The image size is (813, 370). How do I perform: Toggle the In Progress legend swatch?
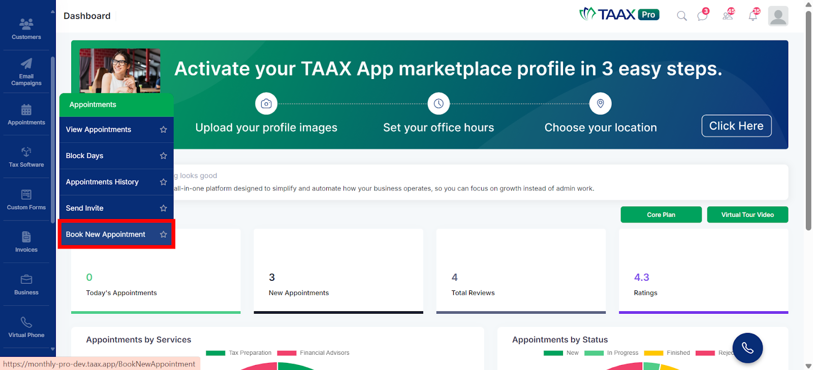(x=594, y=353)
